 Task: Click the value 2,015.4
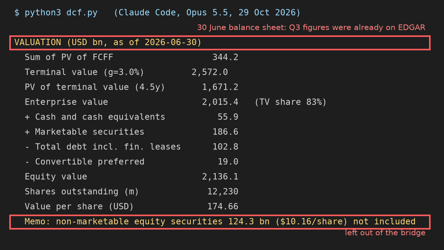(x=220, y=102)
